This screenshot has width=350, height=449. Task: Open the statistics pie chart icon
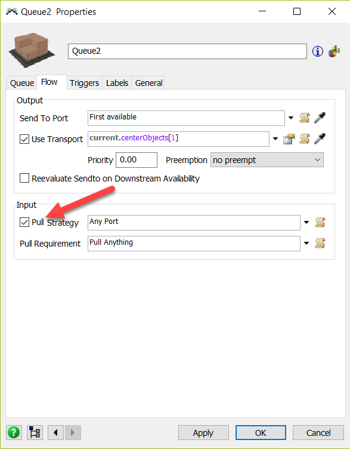334,51
